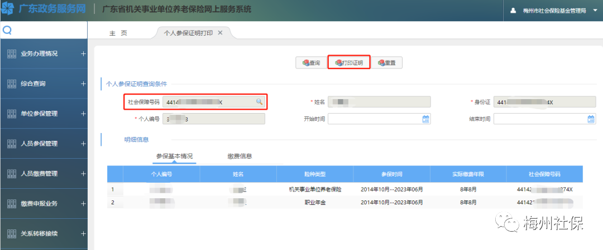Image resolution: width=603 pixels, height=250 pixels.
Task: Click the 个人编号 input field
Action: [x=214, y=119]
